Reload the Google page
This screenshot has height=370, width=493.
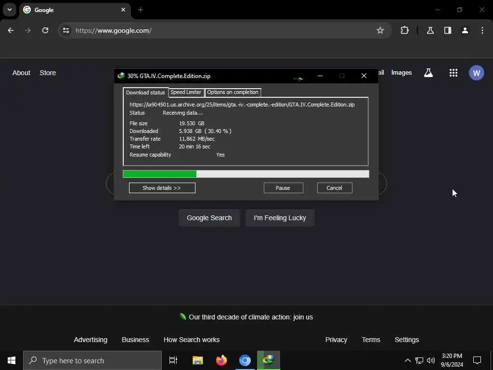45,30
